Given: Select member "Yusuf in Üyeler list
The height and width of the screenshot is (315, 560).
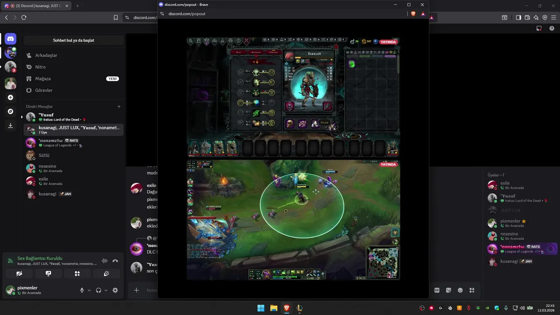Looking at the screenshot, I should point(522,198).
